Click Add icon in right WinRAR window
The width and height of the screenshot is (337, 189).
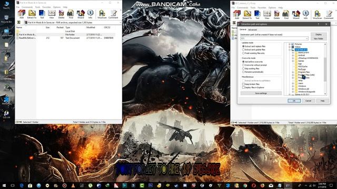[x=237, y=15]
